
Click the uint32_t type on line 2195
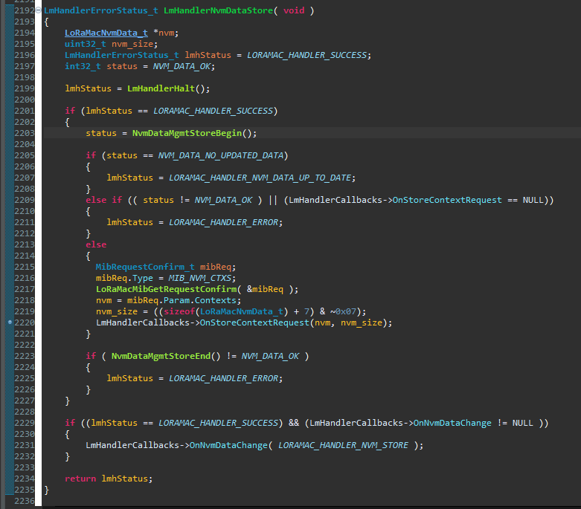tap(86, 44)
